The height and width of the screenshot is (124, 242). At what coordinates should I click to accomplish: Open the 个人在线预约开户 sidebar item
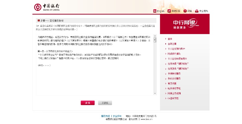point(176,49)
